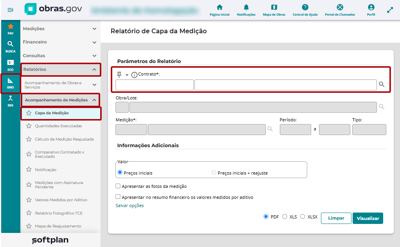400x247 pixels.
Task: Click the pin icon next to Contrato
Action: tap(119, 74)
